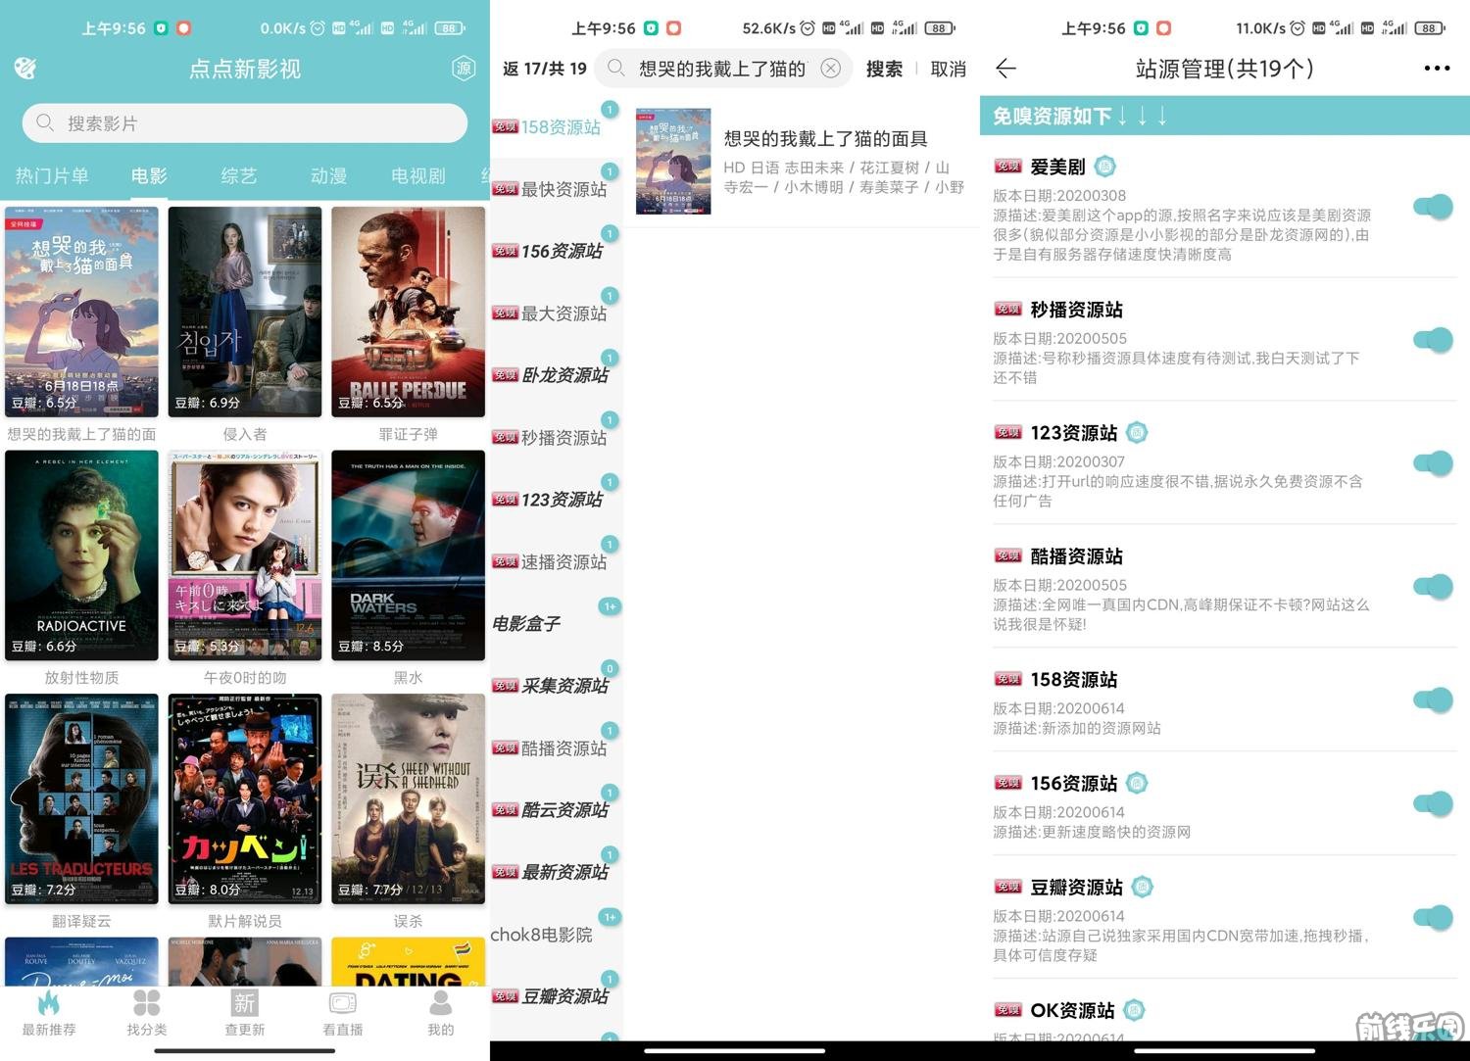Click the 1+ badge on chok8电影院
1470x1061 pixels.
pyautogui.click(x=610, y=917)
